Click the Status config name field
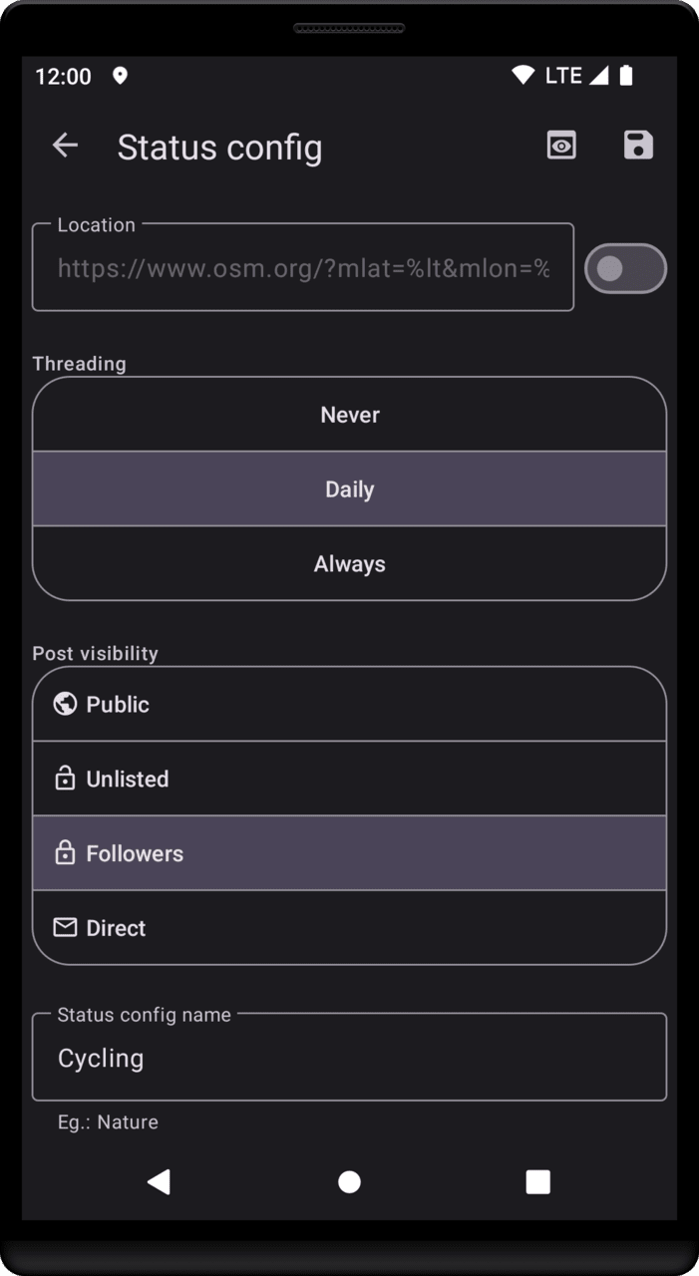 [349, 1058]
